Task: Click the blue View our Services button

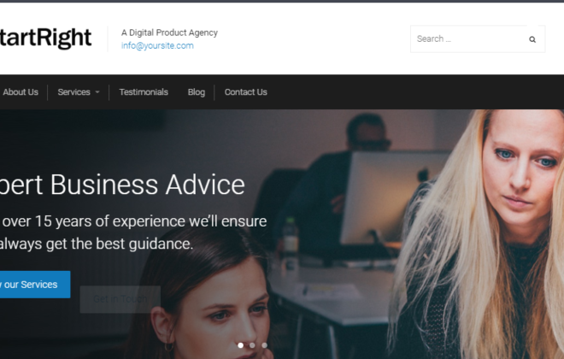Action: point(35,285)
